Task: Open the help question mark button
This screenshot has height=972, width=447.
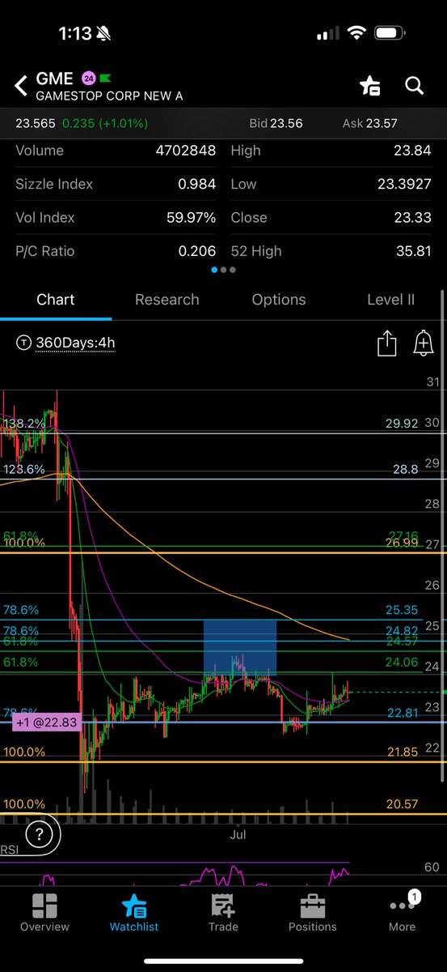Action: [40, 834]
